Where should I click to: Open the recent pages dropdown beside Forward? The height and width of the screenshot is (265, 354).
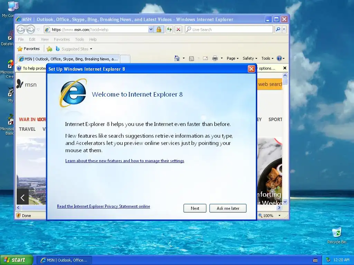click(x=38, y=30)
